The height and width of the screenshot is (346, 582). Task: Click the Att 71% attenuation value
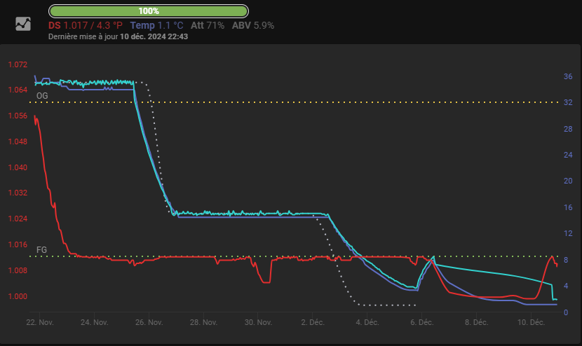[208, 25]
